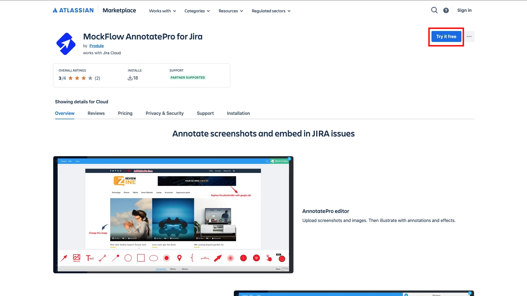This screenshot has height=296, width=527.
Task: Select the Text tool in the AnnotatePro toolbar
Action: tap(90, 258)
